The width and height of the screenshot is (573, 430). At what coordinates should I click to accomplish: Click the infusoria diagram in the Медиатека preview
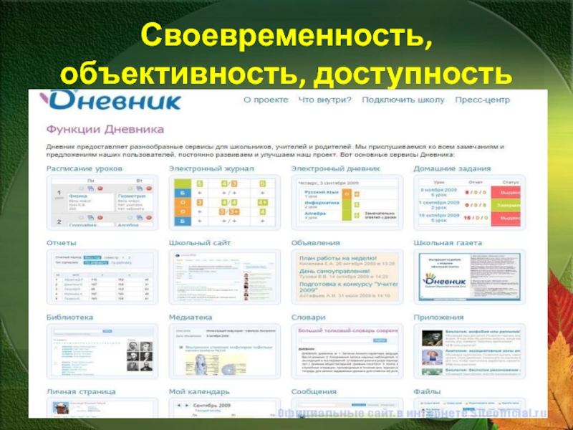tap(214, 364)
